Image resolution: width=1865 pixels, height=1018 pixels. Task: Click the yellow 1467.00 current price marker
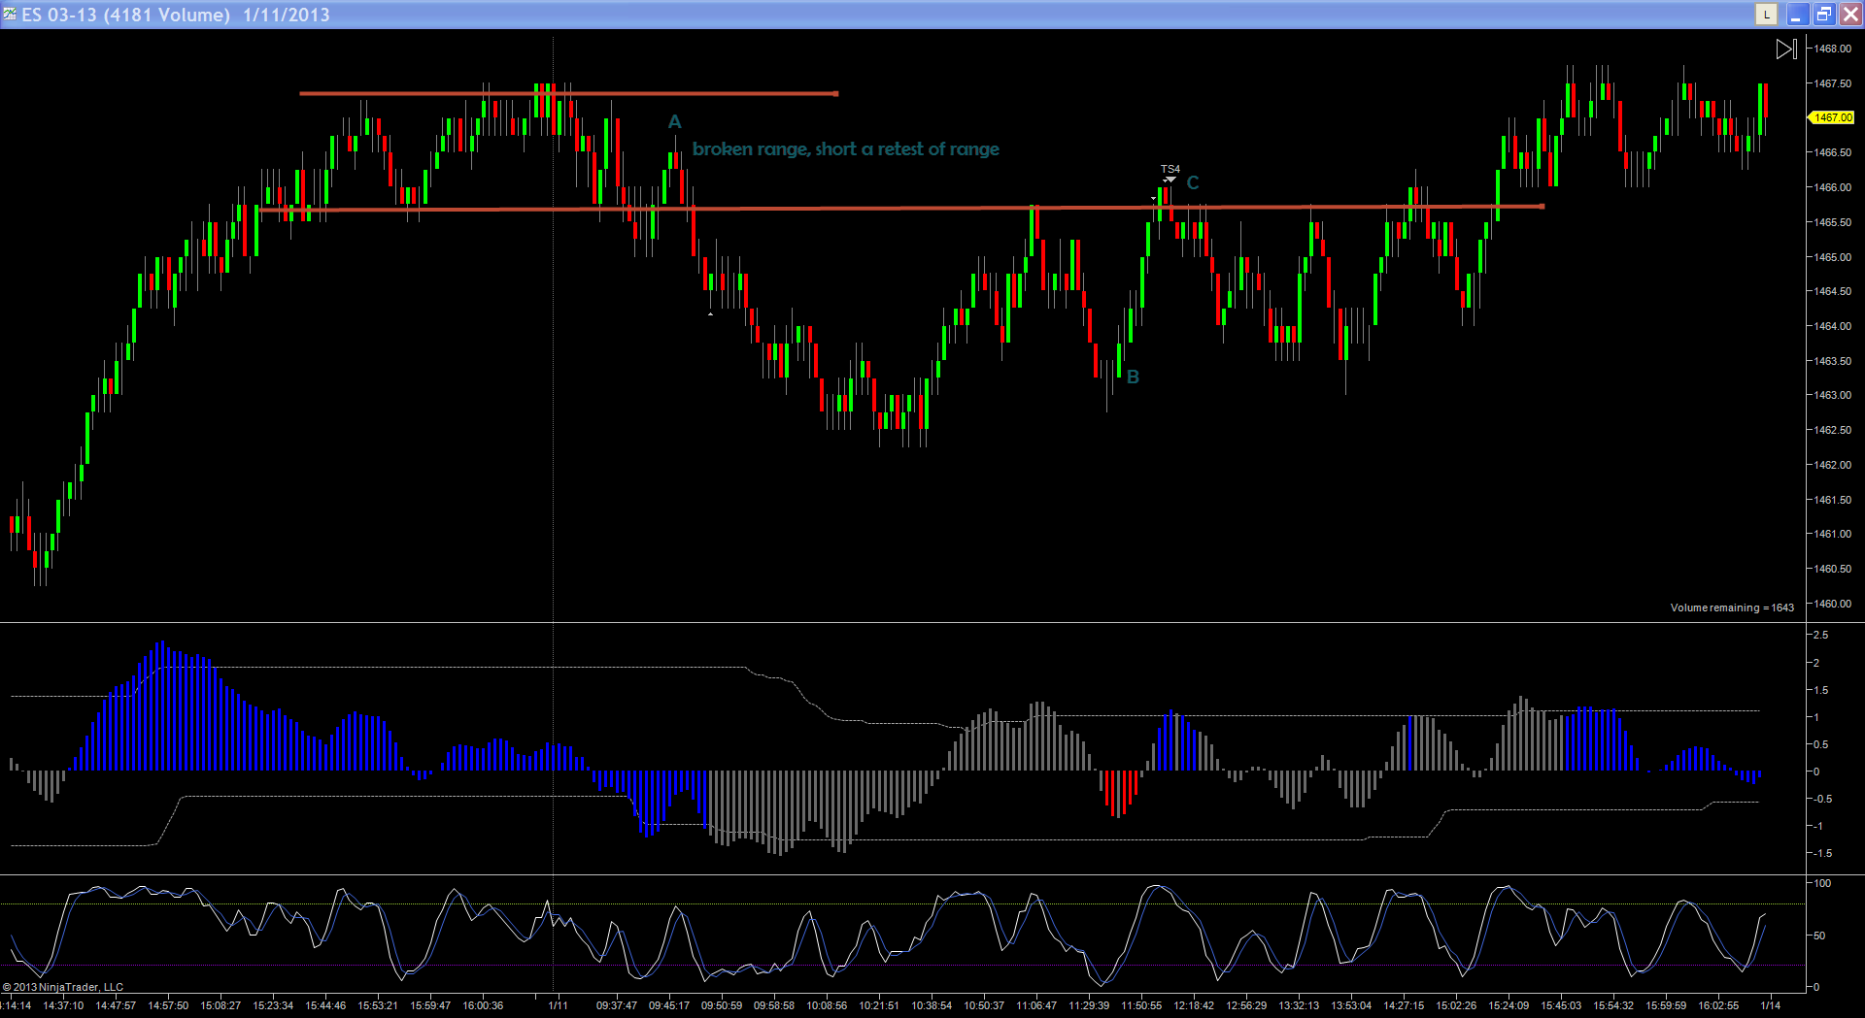click(x=1831, y=117)
